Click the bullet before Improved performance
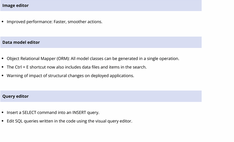This screenshot has width=234, height=142. coord(3,22)
